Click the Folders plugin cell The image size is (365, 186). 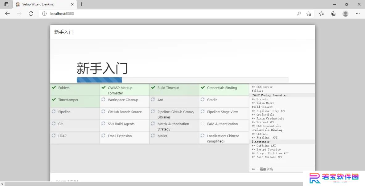(75, 90)
